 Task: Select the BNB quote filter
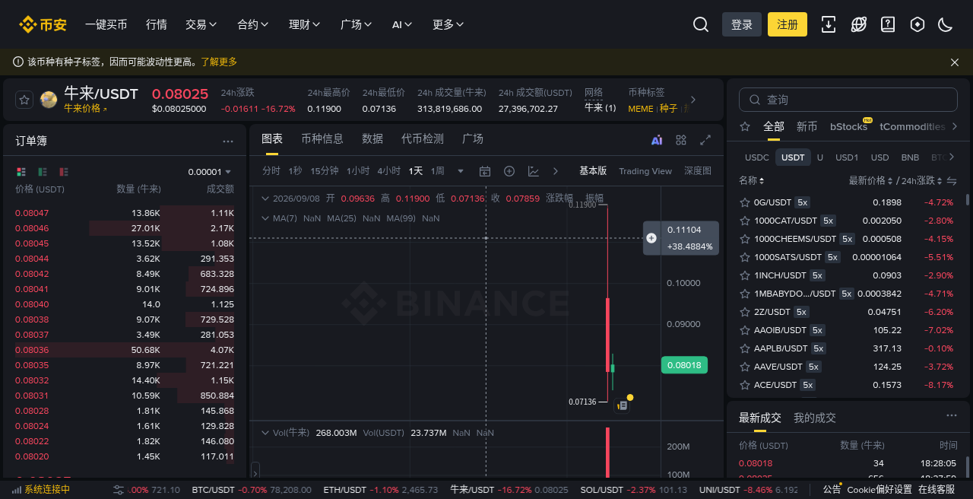click(x=910, y=157)
